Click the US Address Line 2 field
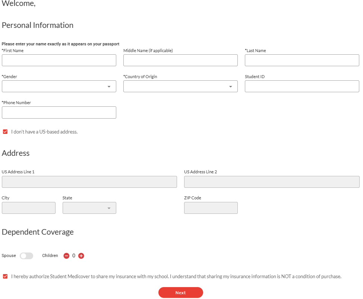 (272, 182)
